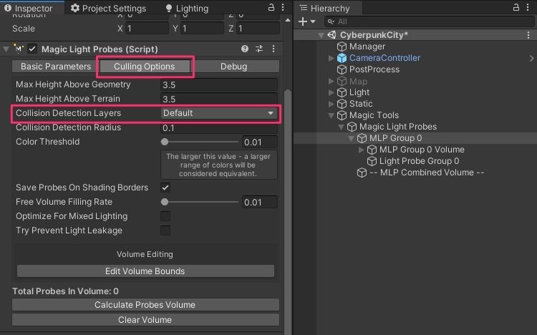Toggle the Hierarchy panel lock icon
This screenshot has height=335, width=537.
[x=516, y=7]
